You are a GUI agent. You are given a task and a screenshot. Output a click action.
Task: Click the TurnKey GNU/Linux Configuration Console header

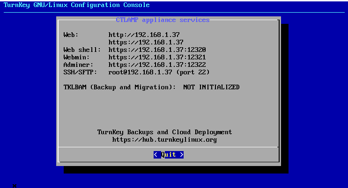click(x=77, y=5)
